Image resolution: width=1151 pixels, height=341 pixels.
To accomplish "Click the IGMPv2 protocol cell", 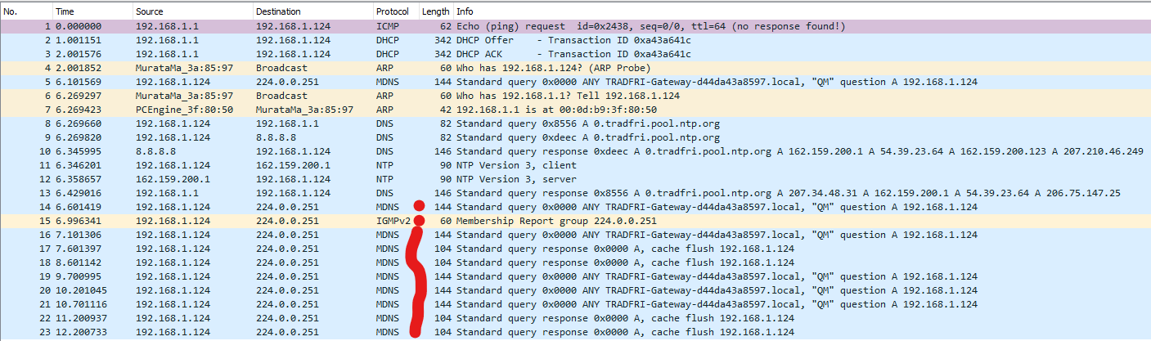I will [392, 221].
